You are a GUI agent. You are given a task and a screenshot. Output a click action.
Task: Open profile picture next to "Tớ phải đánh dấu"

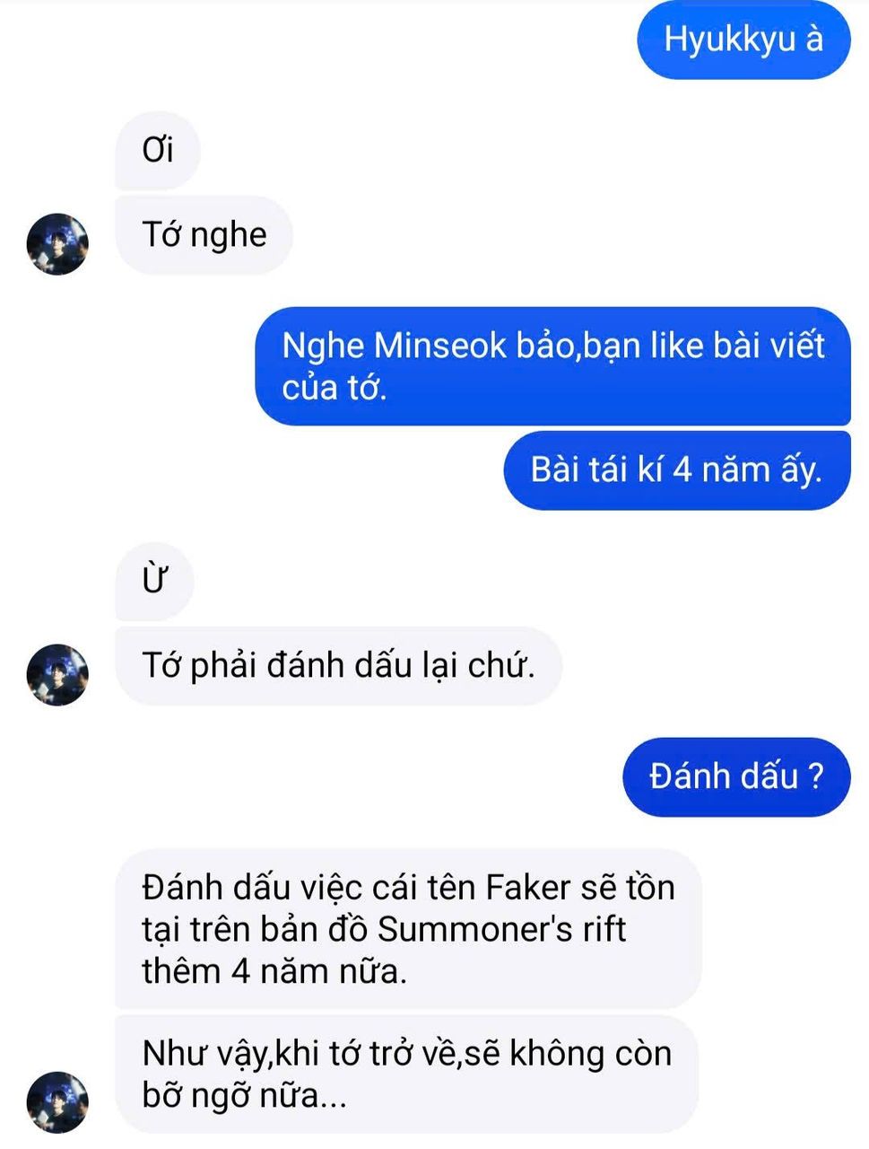click(x=57, y=675)
